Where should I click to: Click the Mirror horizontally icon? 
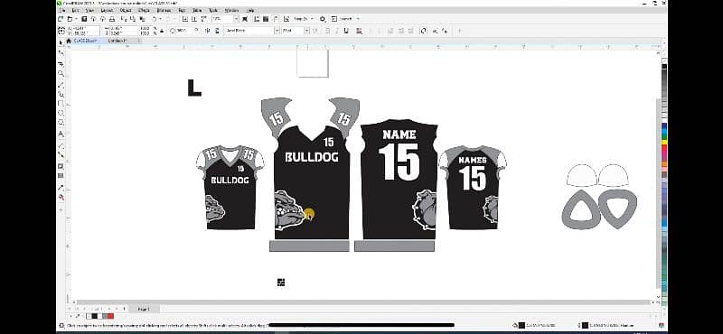pos(207,31)
